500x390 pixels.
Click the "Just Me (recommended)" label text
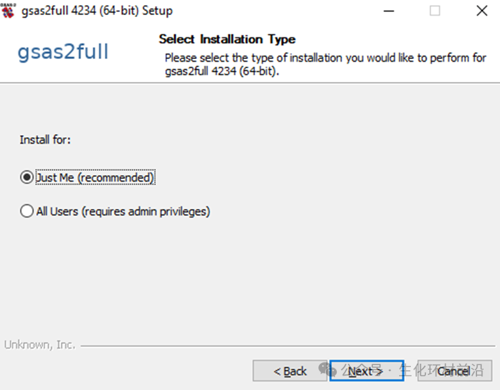96,178
